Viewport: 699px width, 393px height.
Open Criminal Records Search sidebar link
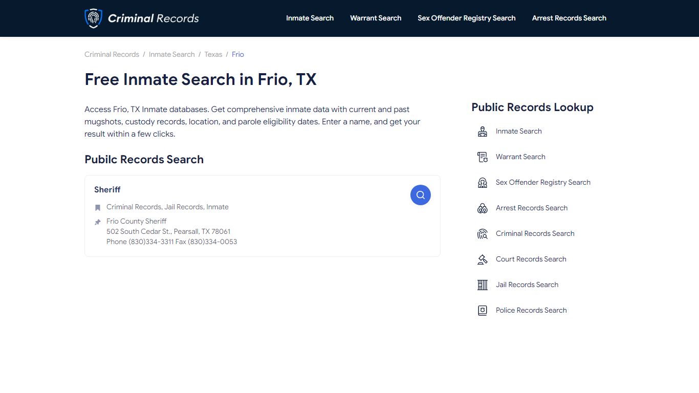coord(535,233)
